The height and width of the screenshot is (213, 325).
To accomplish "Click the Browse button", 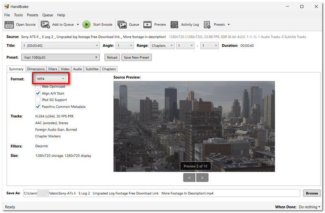I will [x=312, y=193].
